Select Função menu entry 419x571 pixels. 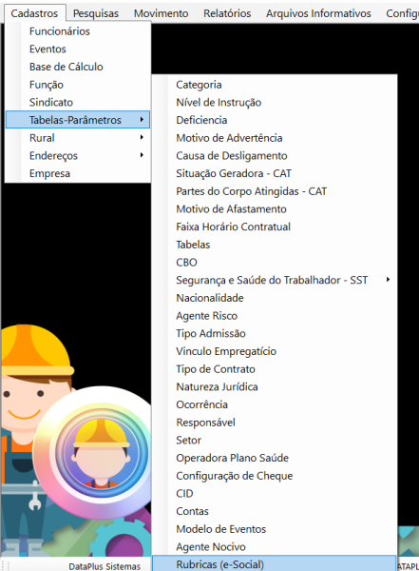pos(78,85)
